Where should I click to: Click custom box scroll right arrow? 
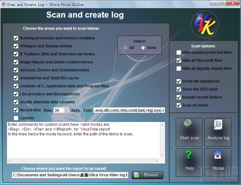(x=157, y=161)
